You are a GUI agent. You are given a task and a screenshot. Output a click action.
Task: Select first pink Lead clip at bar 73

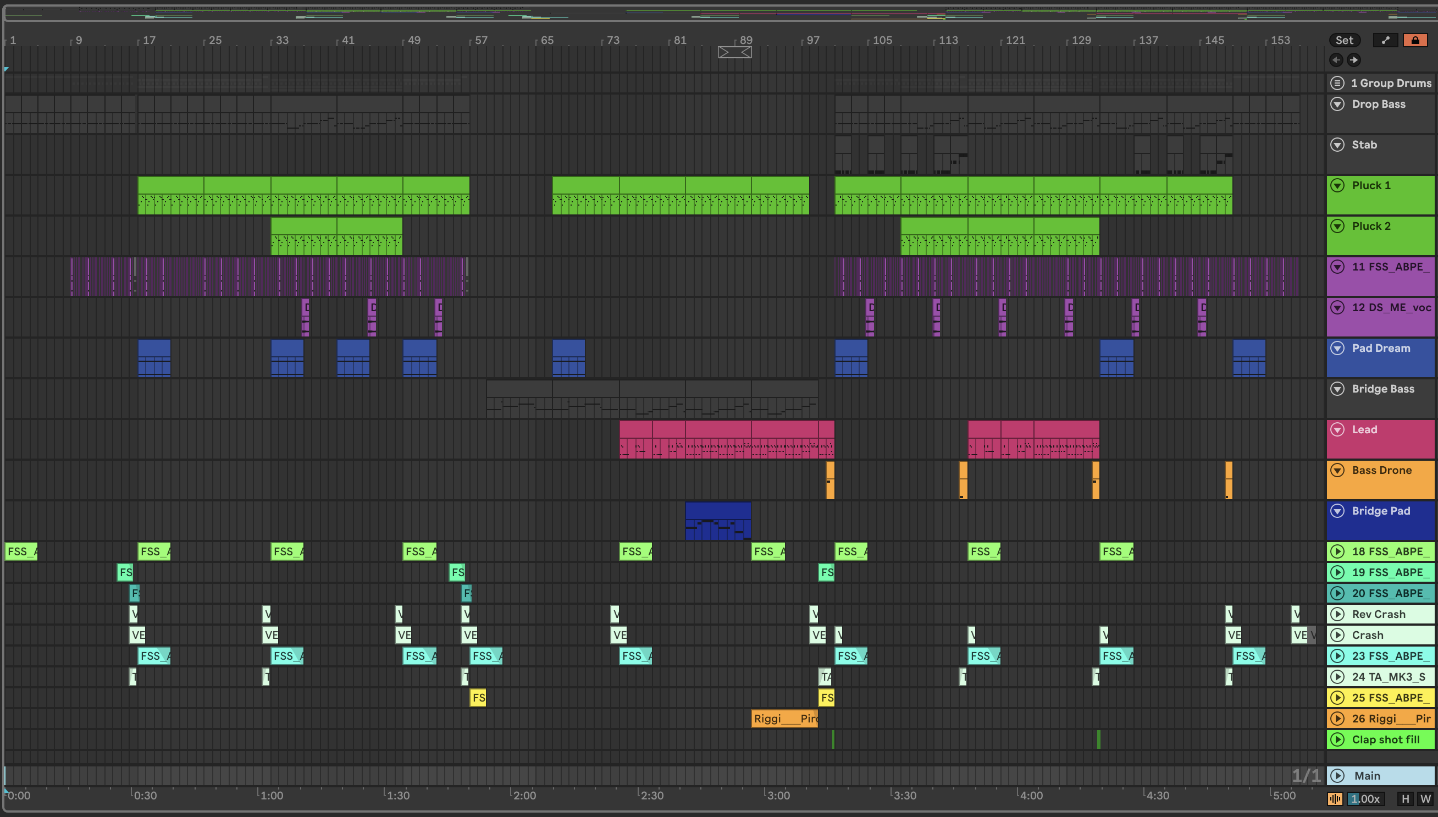coord(635,439)
